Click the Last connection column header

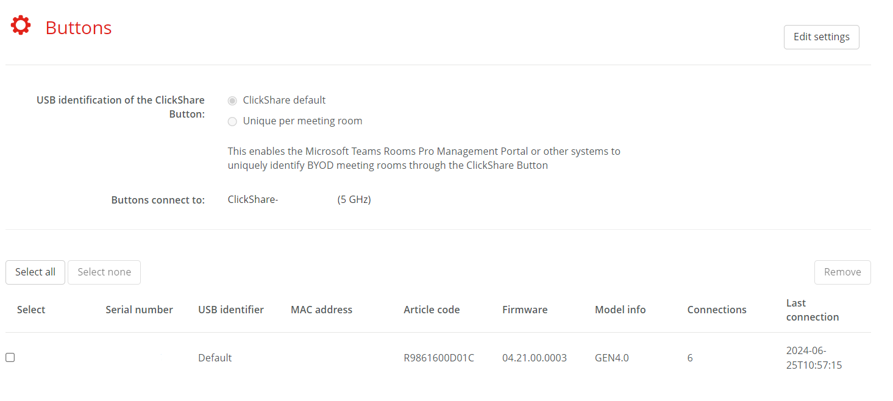coord(813,310)
